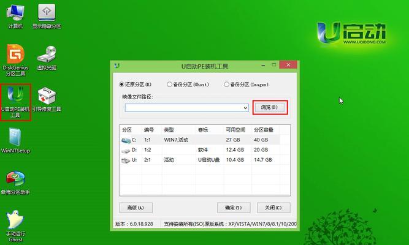Sort by the 分区容量 column header
This screenshot has height=245, width=409.
(x=264, y=130)
